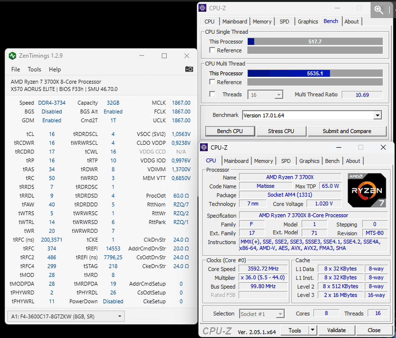Click the Validate button
Screen dimensions: 396x338
(x=337, y=330)
